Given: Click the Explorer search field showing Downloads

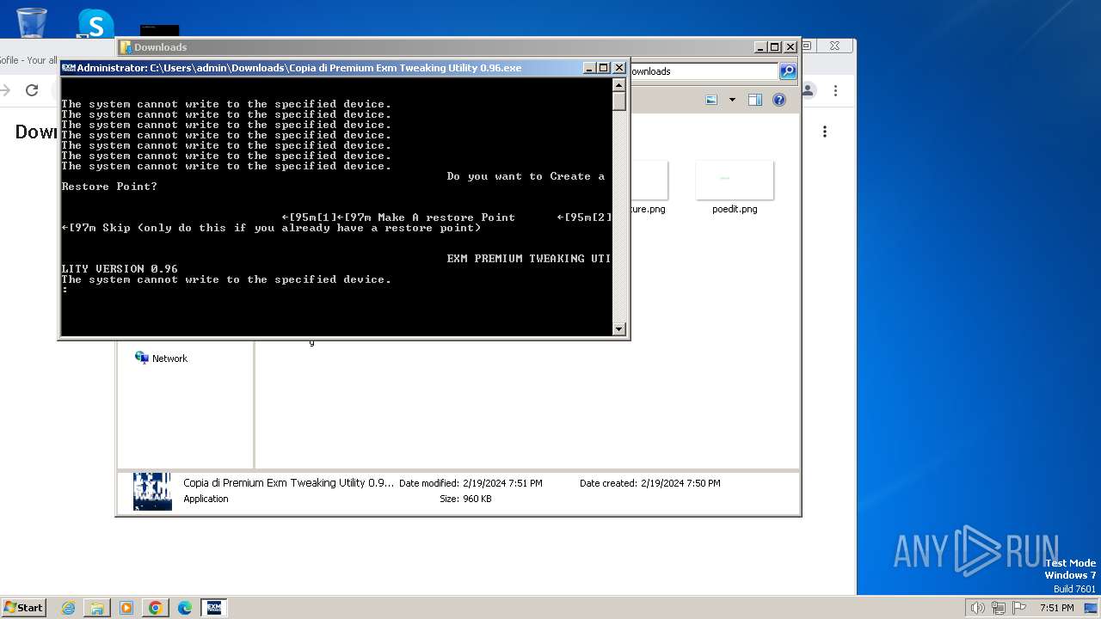Looking at the screenshot, I should coord(704,71).
